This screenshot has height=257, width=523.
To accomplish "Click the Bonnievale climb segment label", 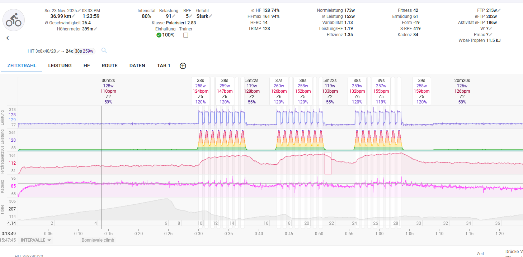I will [x=98, y=240].
